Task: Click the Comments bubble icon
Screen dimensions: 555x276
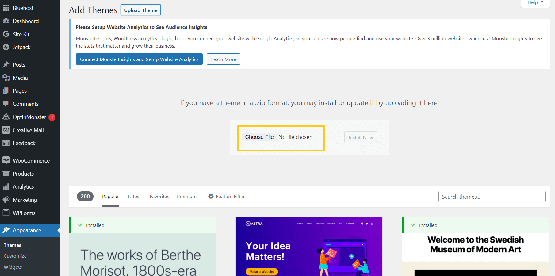Action: pos(6,104)
